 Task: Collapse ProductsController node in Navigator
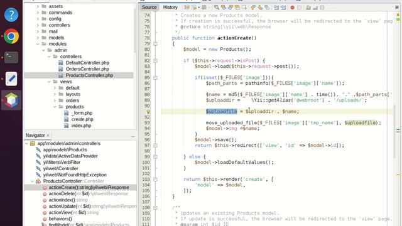point(32,181)
